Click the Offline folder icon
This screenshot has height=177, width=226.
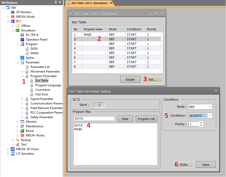17,26
